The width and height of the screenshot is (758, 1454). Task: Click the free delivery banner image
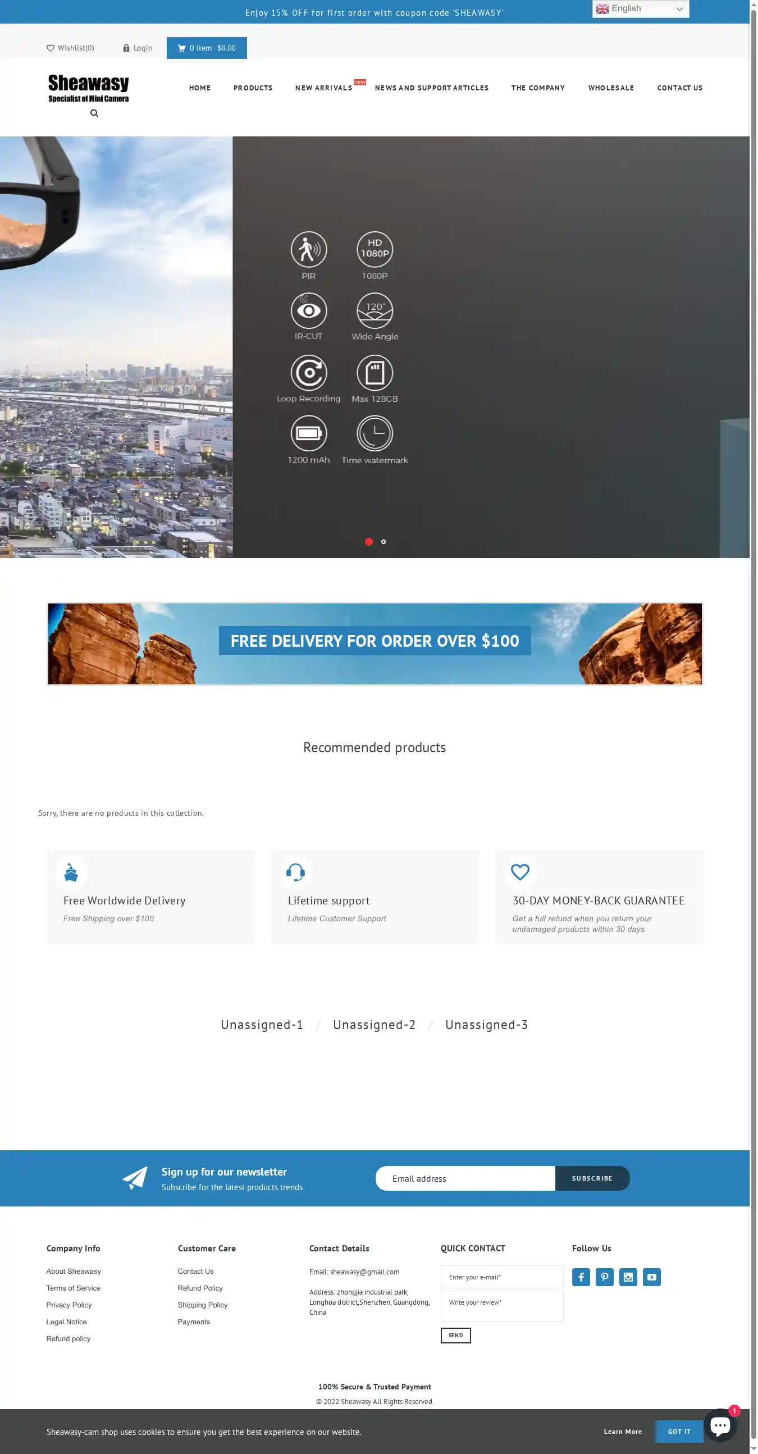tap(375, 643)
